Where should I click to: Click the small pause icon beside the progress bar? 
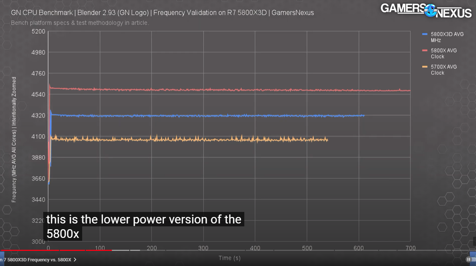pos(468,259)
